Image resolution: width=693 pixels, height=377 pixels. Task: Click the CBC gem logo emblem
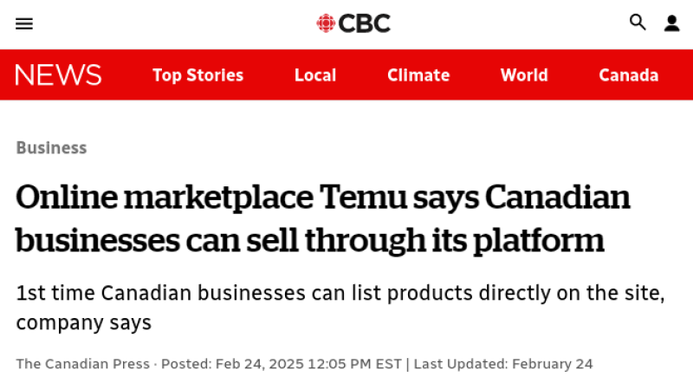point(326,23)
